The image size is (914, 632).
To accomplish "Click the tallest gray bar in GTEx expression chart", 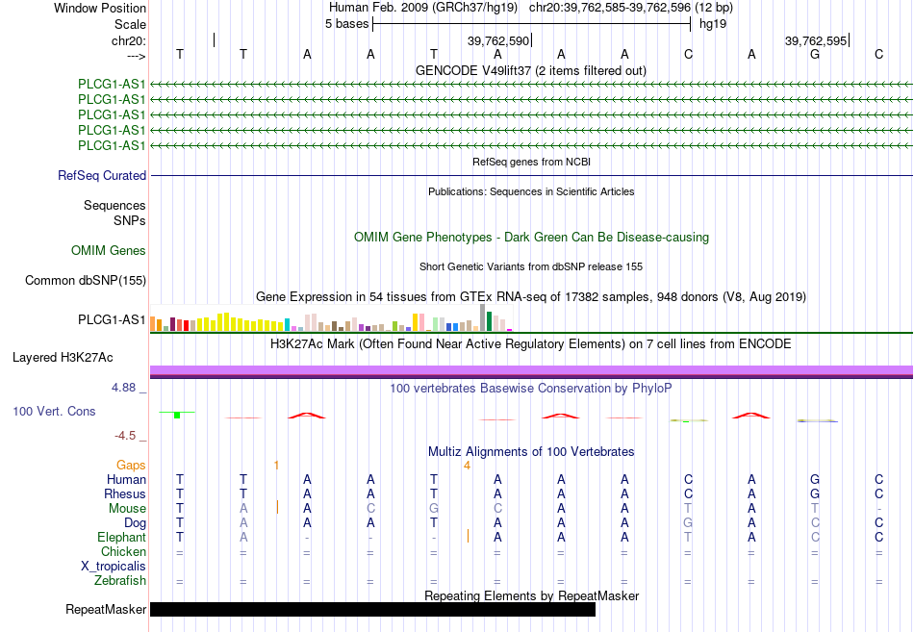I will coord(482,317).
